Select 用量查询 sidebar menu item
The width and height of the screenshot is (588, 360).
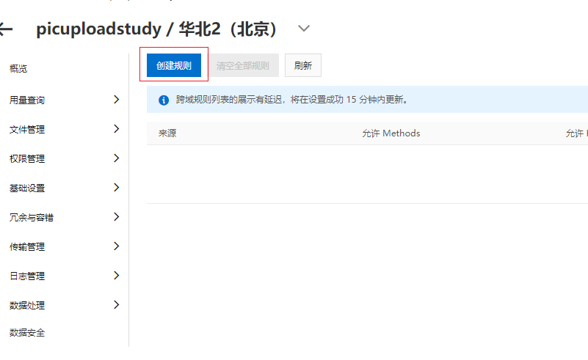[x=27, y=100]
